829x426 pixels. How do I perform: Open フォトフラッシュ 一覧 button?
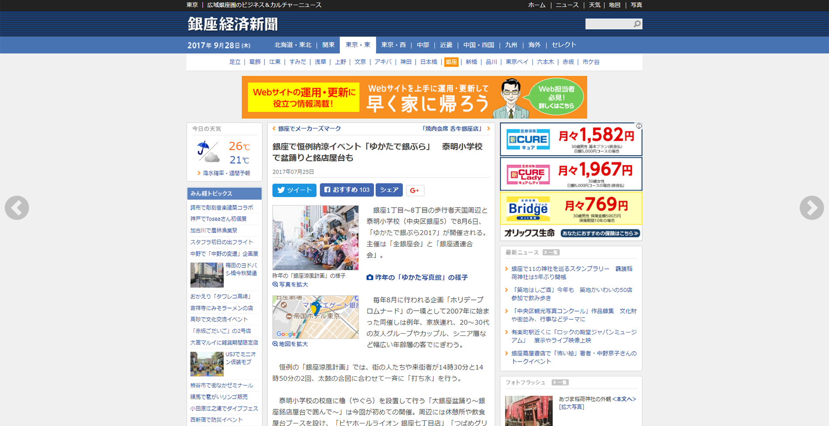pyautogui.click(x=560, y=382)
